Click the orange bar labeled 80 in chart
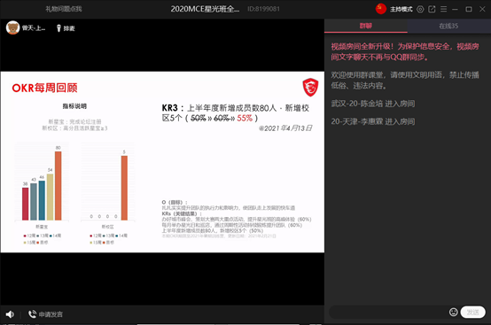This screenshot has height=325, width=491. pyautogui.click(x=58, y=185)
